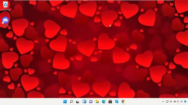Open the touch keyboard tray icon
The height and width of the screenshot is (105, 188).
182,101
